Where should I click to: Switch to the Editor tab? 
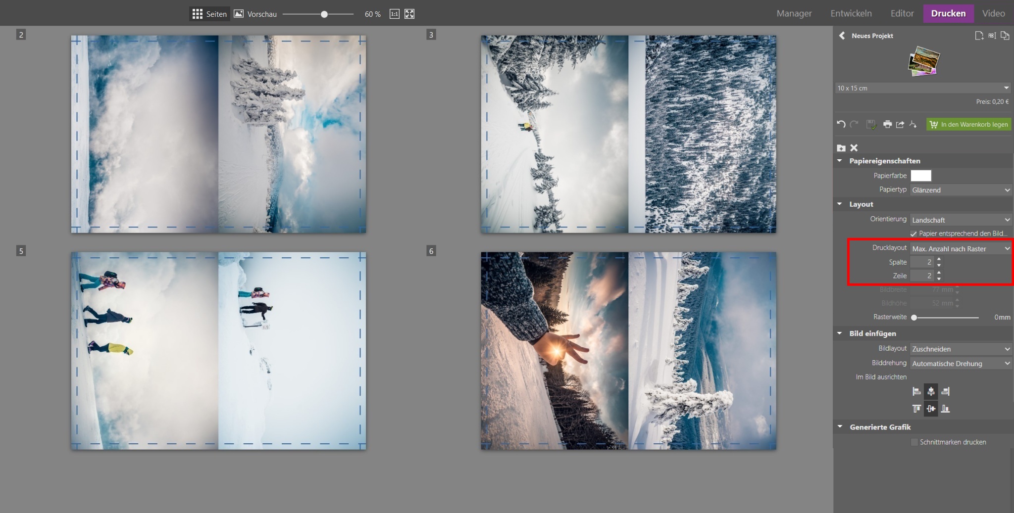coord(902,13)
